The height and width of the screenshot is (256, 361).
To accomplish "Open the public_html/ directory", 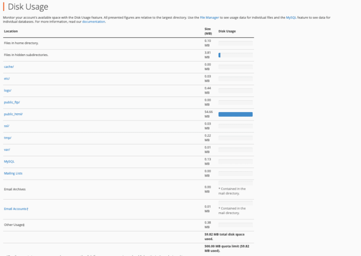I will point(13,114).
